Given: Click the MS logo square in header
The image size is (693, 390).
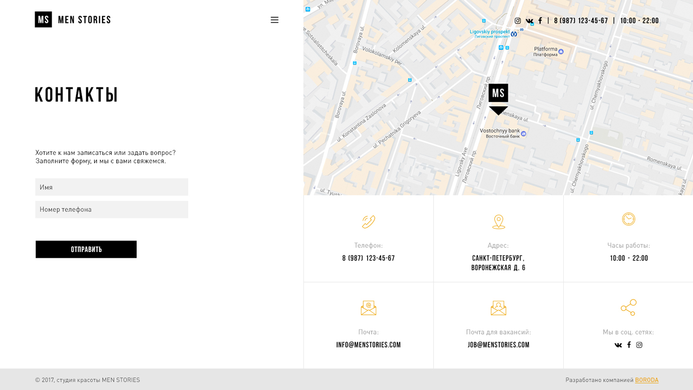Looking at the screenshot, I should [43, 19].
